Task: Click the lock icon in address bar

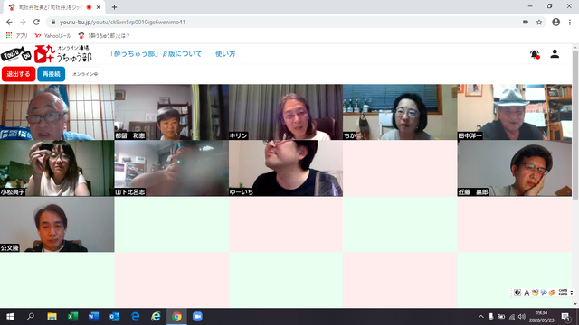Action: coord(53,22)
